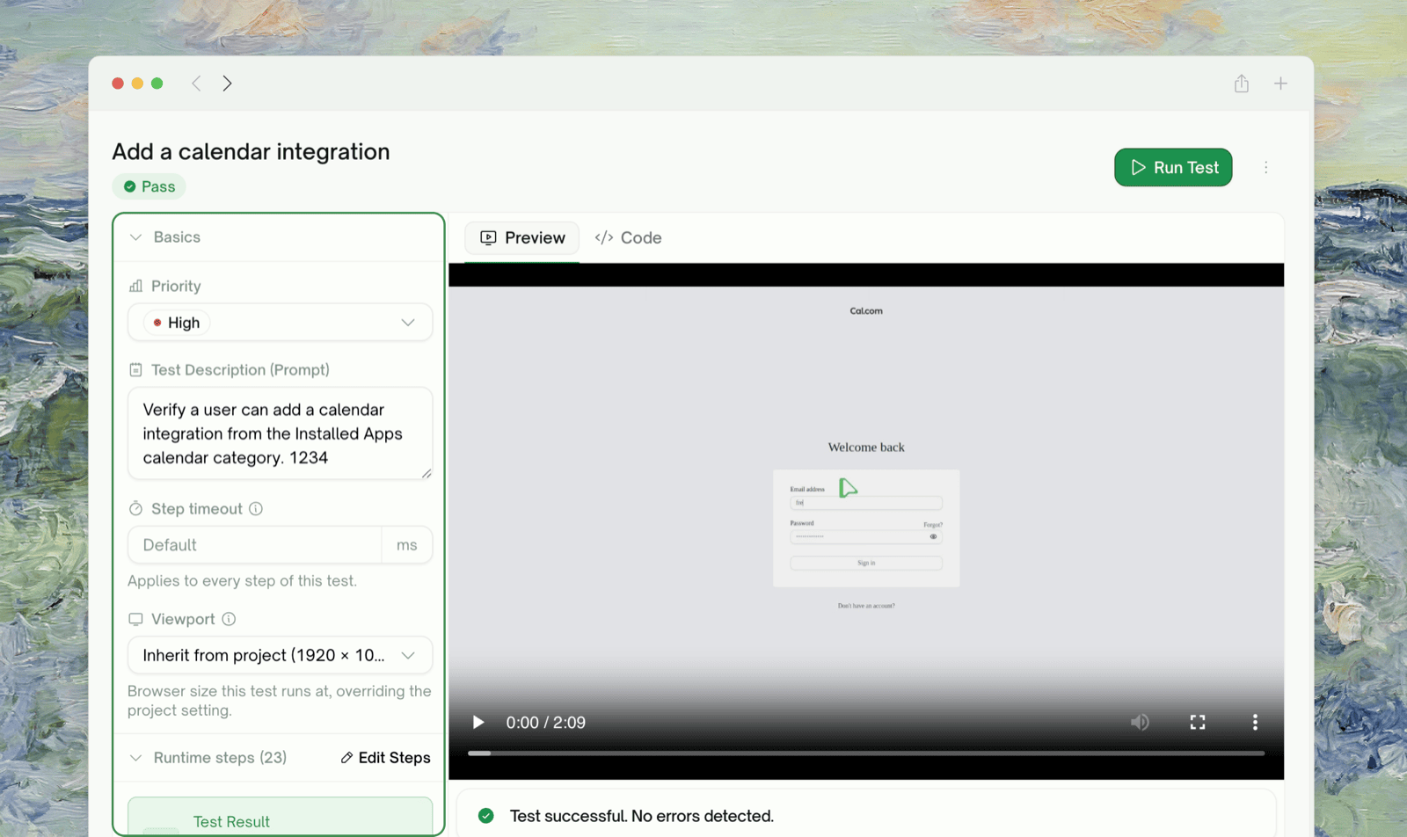Image resolution: width=1407 pixels, height=837 pixels.
Task: Enter video fullscreen mode
Action: pos(1198,723)
